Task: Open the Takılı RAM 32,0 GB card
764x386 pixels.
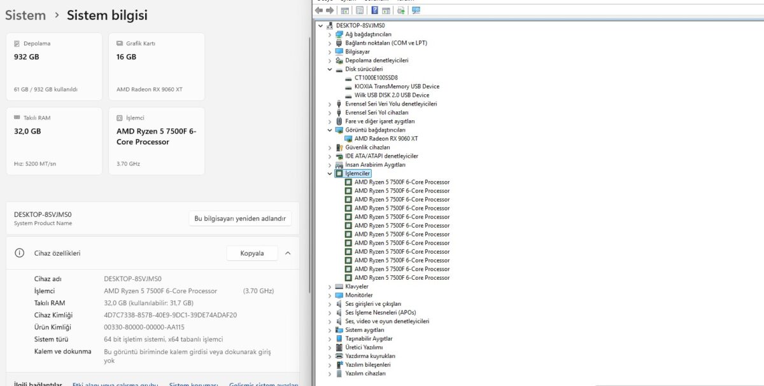Action: click(x=54, y=141)
